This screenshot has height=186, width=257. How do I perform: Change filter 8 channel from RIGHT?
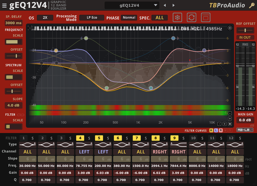(x=160, y=152)
